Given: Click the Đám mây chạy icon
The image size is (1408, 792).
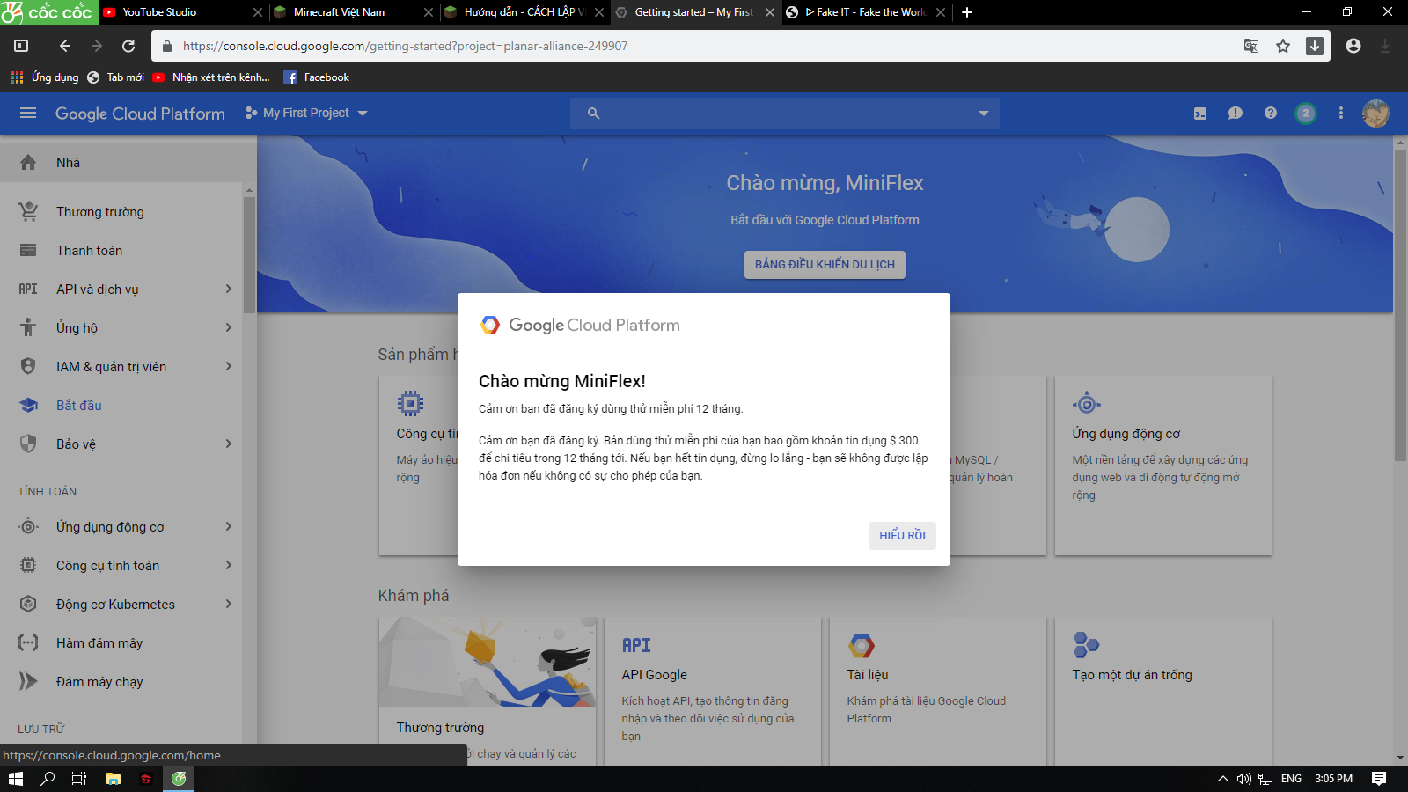Looking at the screenshot, I should click(x=28, y=681).
